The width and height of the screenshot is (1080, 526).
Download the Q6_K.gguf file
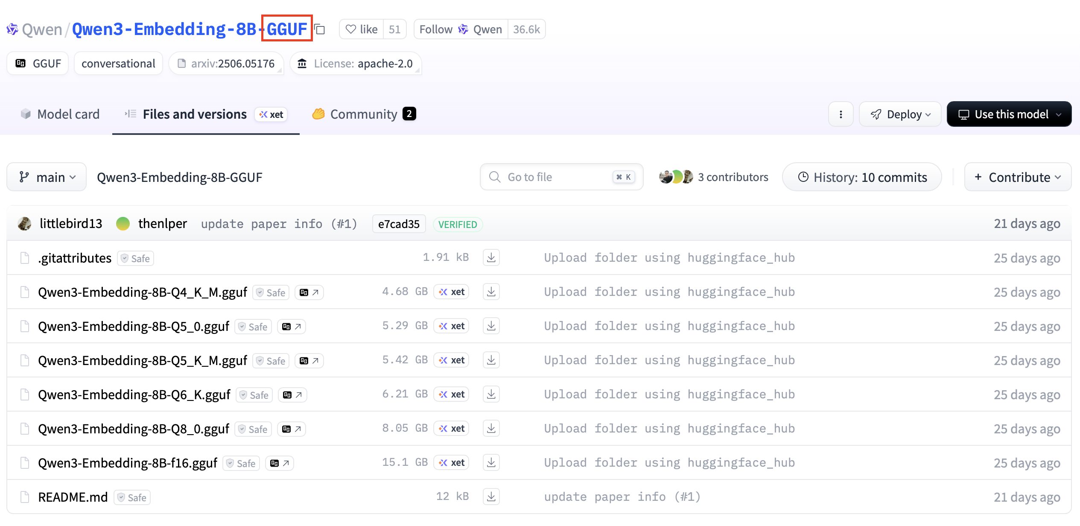click(x=491, y=394)
